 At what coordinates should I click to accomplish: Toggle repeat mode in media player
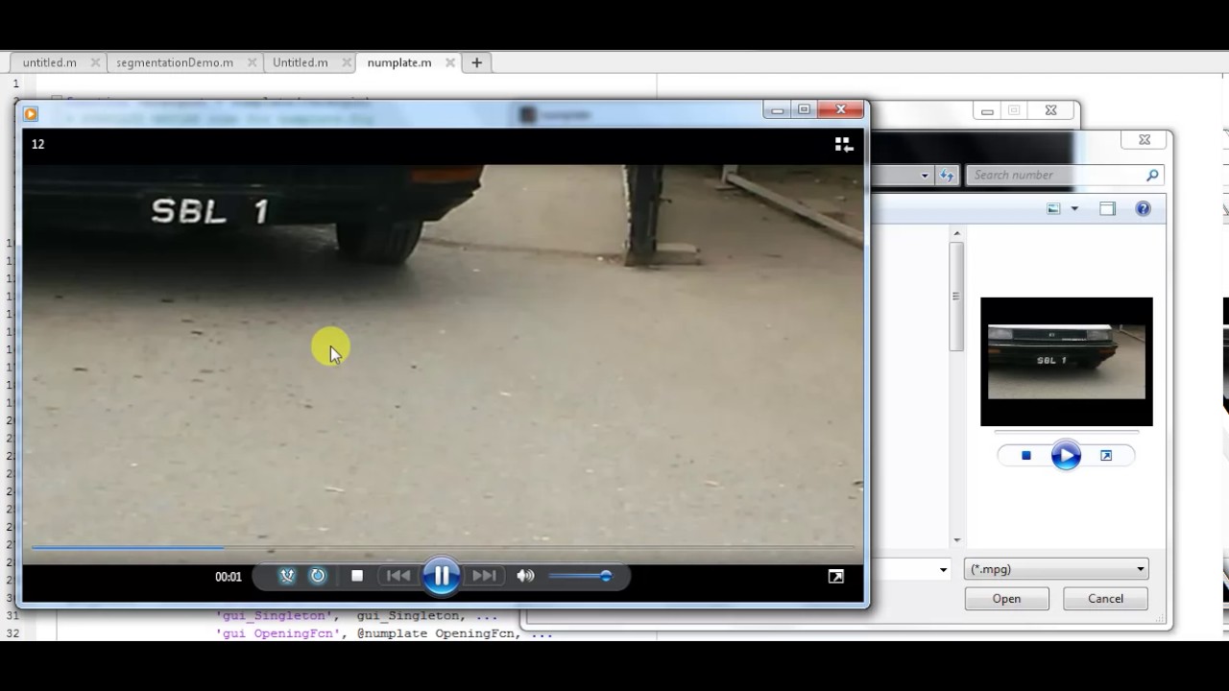tap(318, 576)
